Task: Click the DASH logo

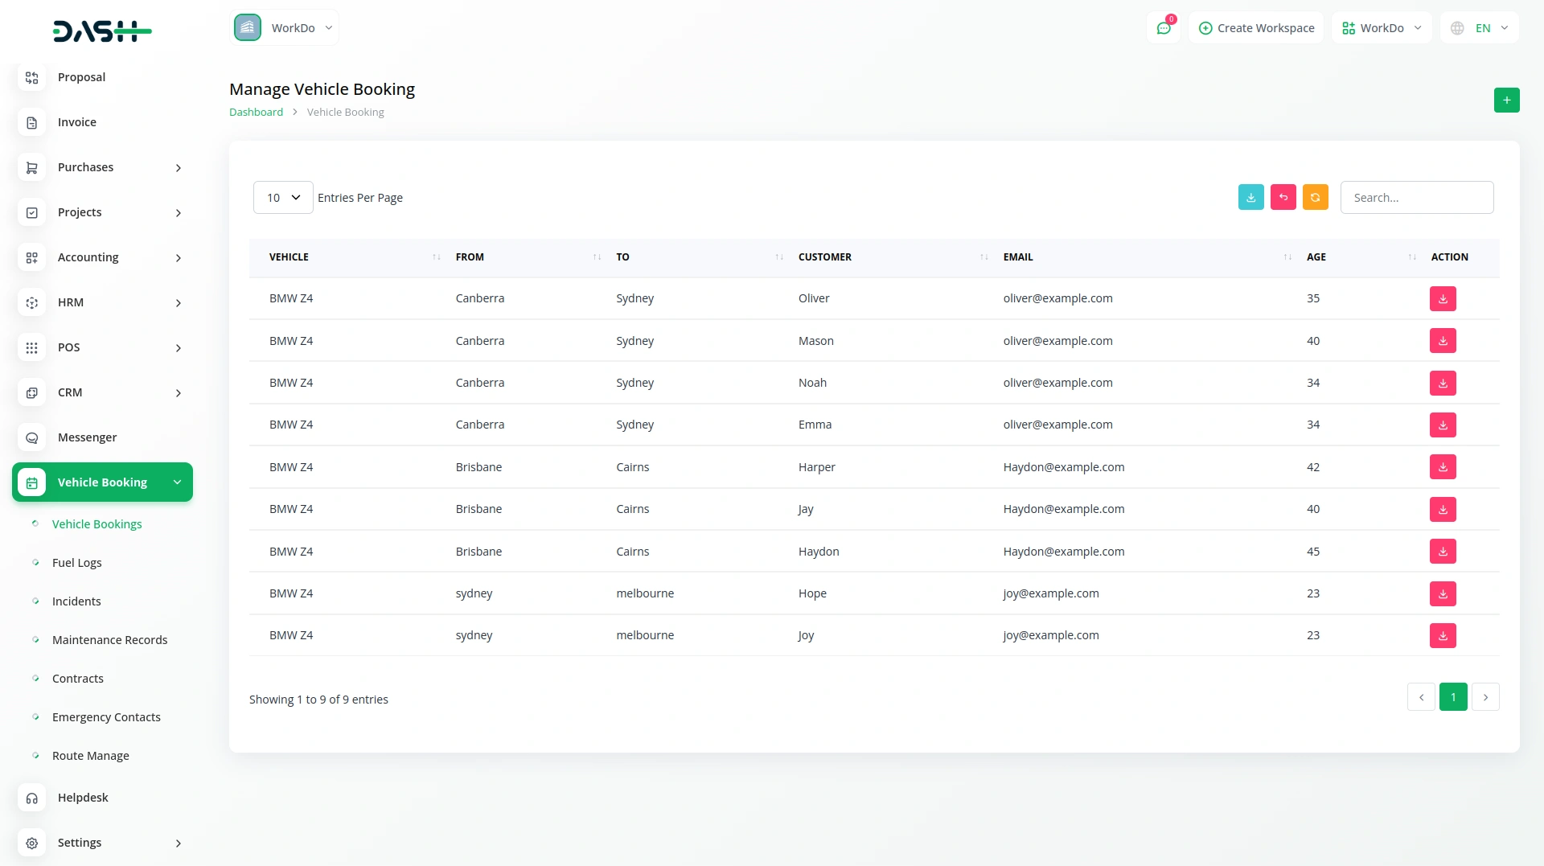Action: (x=102, y=31)
